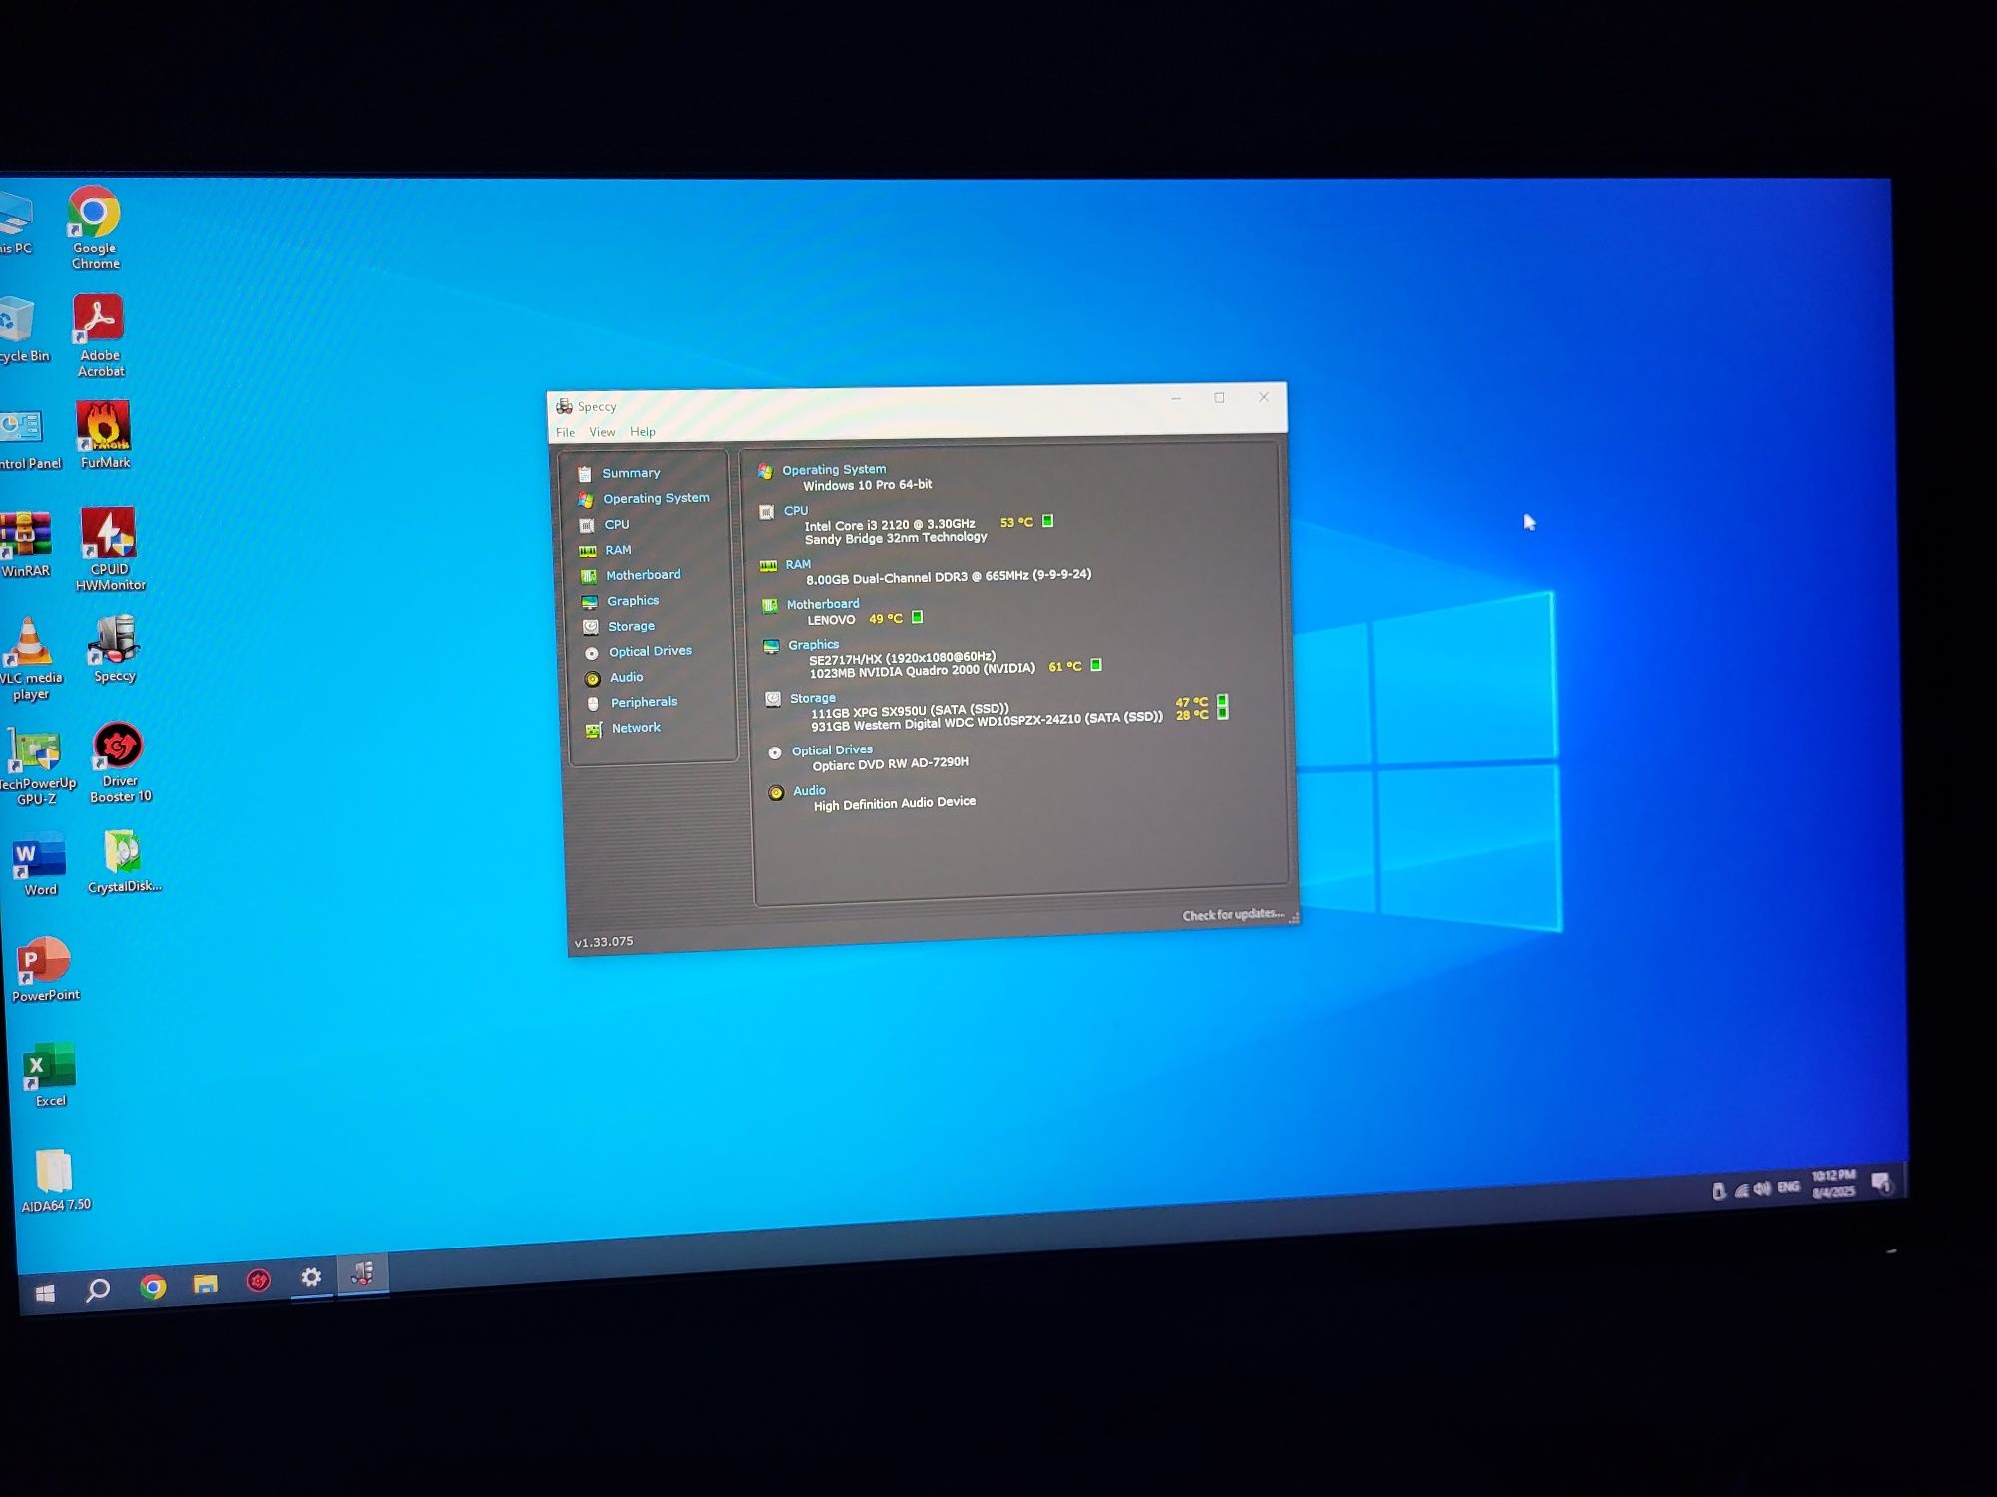
Task: Open the Help menu in Speccy
Action: click(x=643, y=432)
